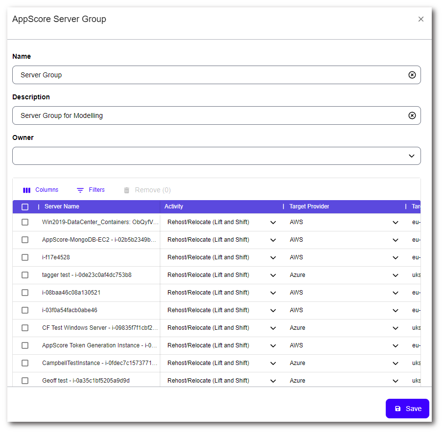This screenshot has width=444, height=434.
Task: Expand the Owner dropdown
Action: point(412,156)
